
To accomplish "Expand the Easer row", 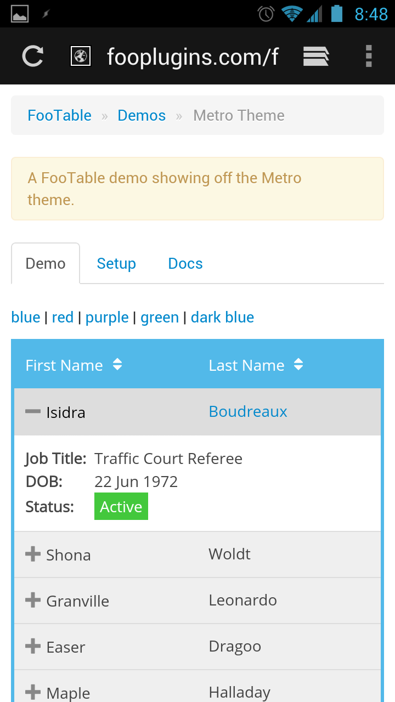I will coord(33,646).
